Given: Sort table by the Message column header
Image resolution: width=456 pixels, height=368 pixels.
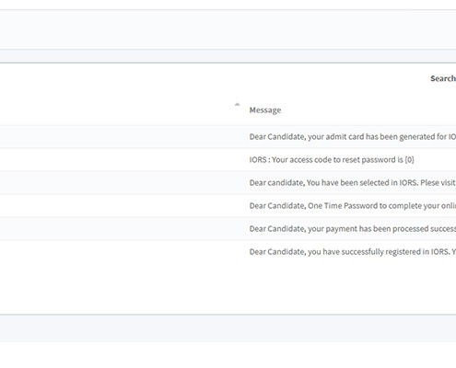Looking at the screenshot, I should coord(265,110).
